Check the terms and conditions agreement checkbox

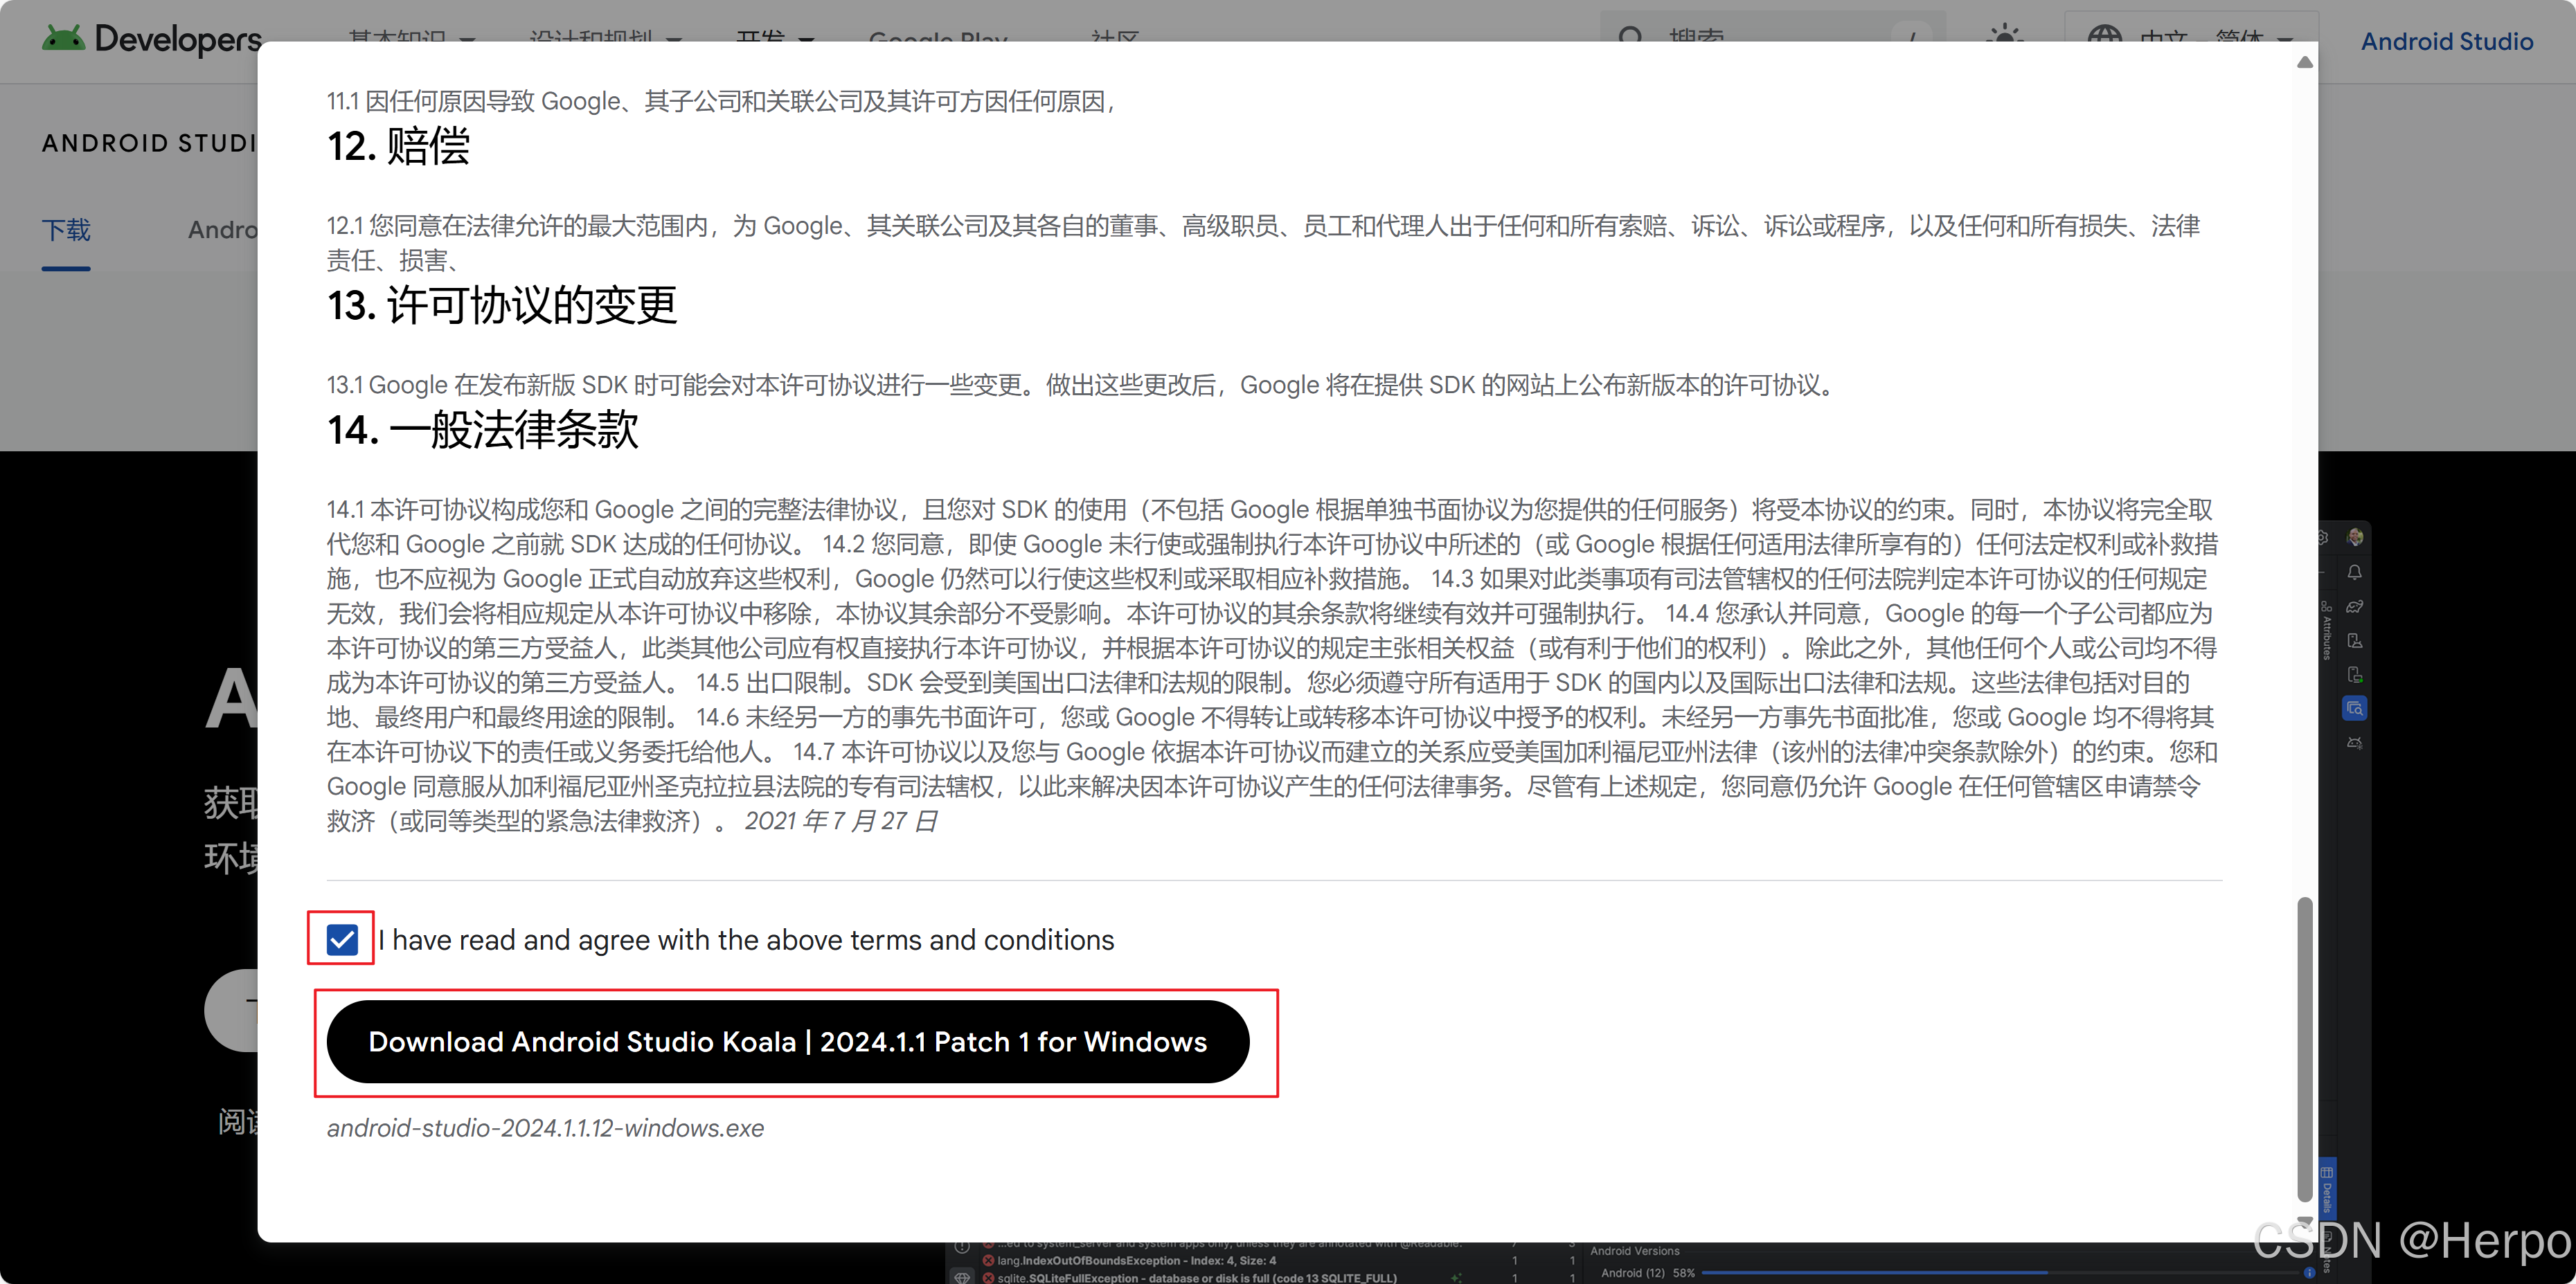click(342, 939)
